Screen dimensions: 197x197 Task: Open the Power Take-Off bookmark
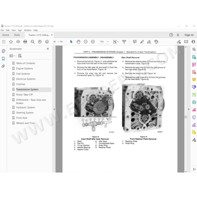pos(24,95)
